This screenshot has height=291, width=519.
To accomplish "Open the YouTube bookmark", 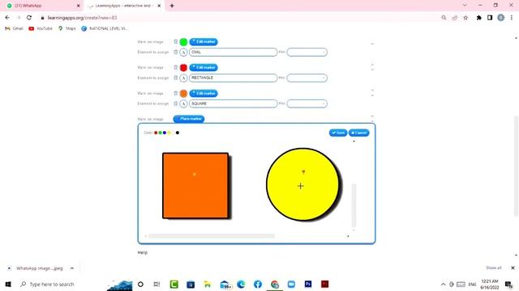I will tap(41, 29).
